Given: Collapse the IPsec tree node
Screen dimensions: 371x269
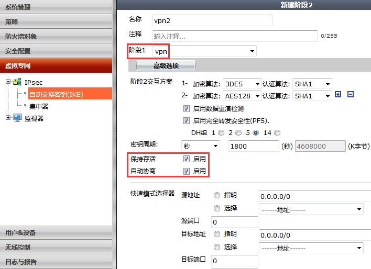Looking at the screenshot, I should click(8, 82).
